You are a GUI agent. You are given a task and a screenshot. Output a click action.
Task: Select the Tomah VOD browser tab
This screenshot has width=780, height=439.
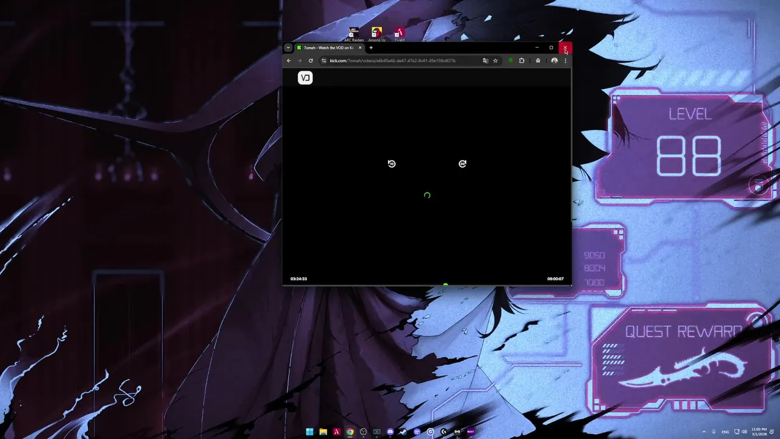(x=329, y=48)
